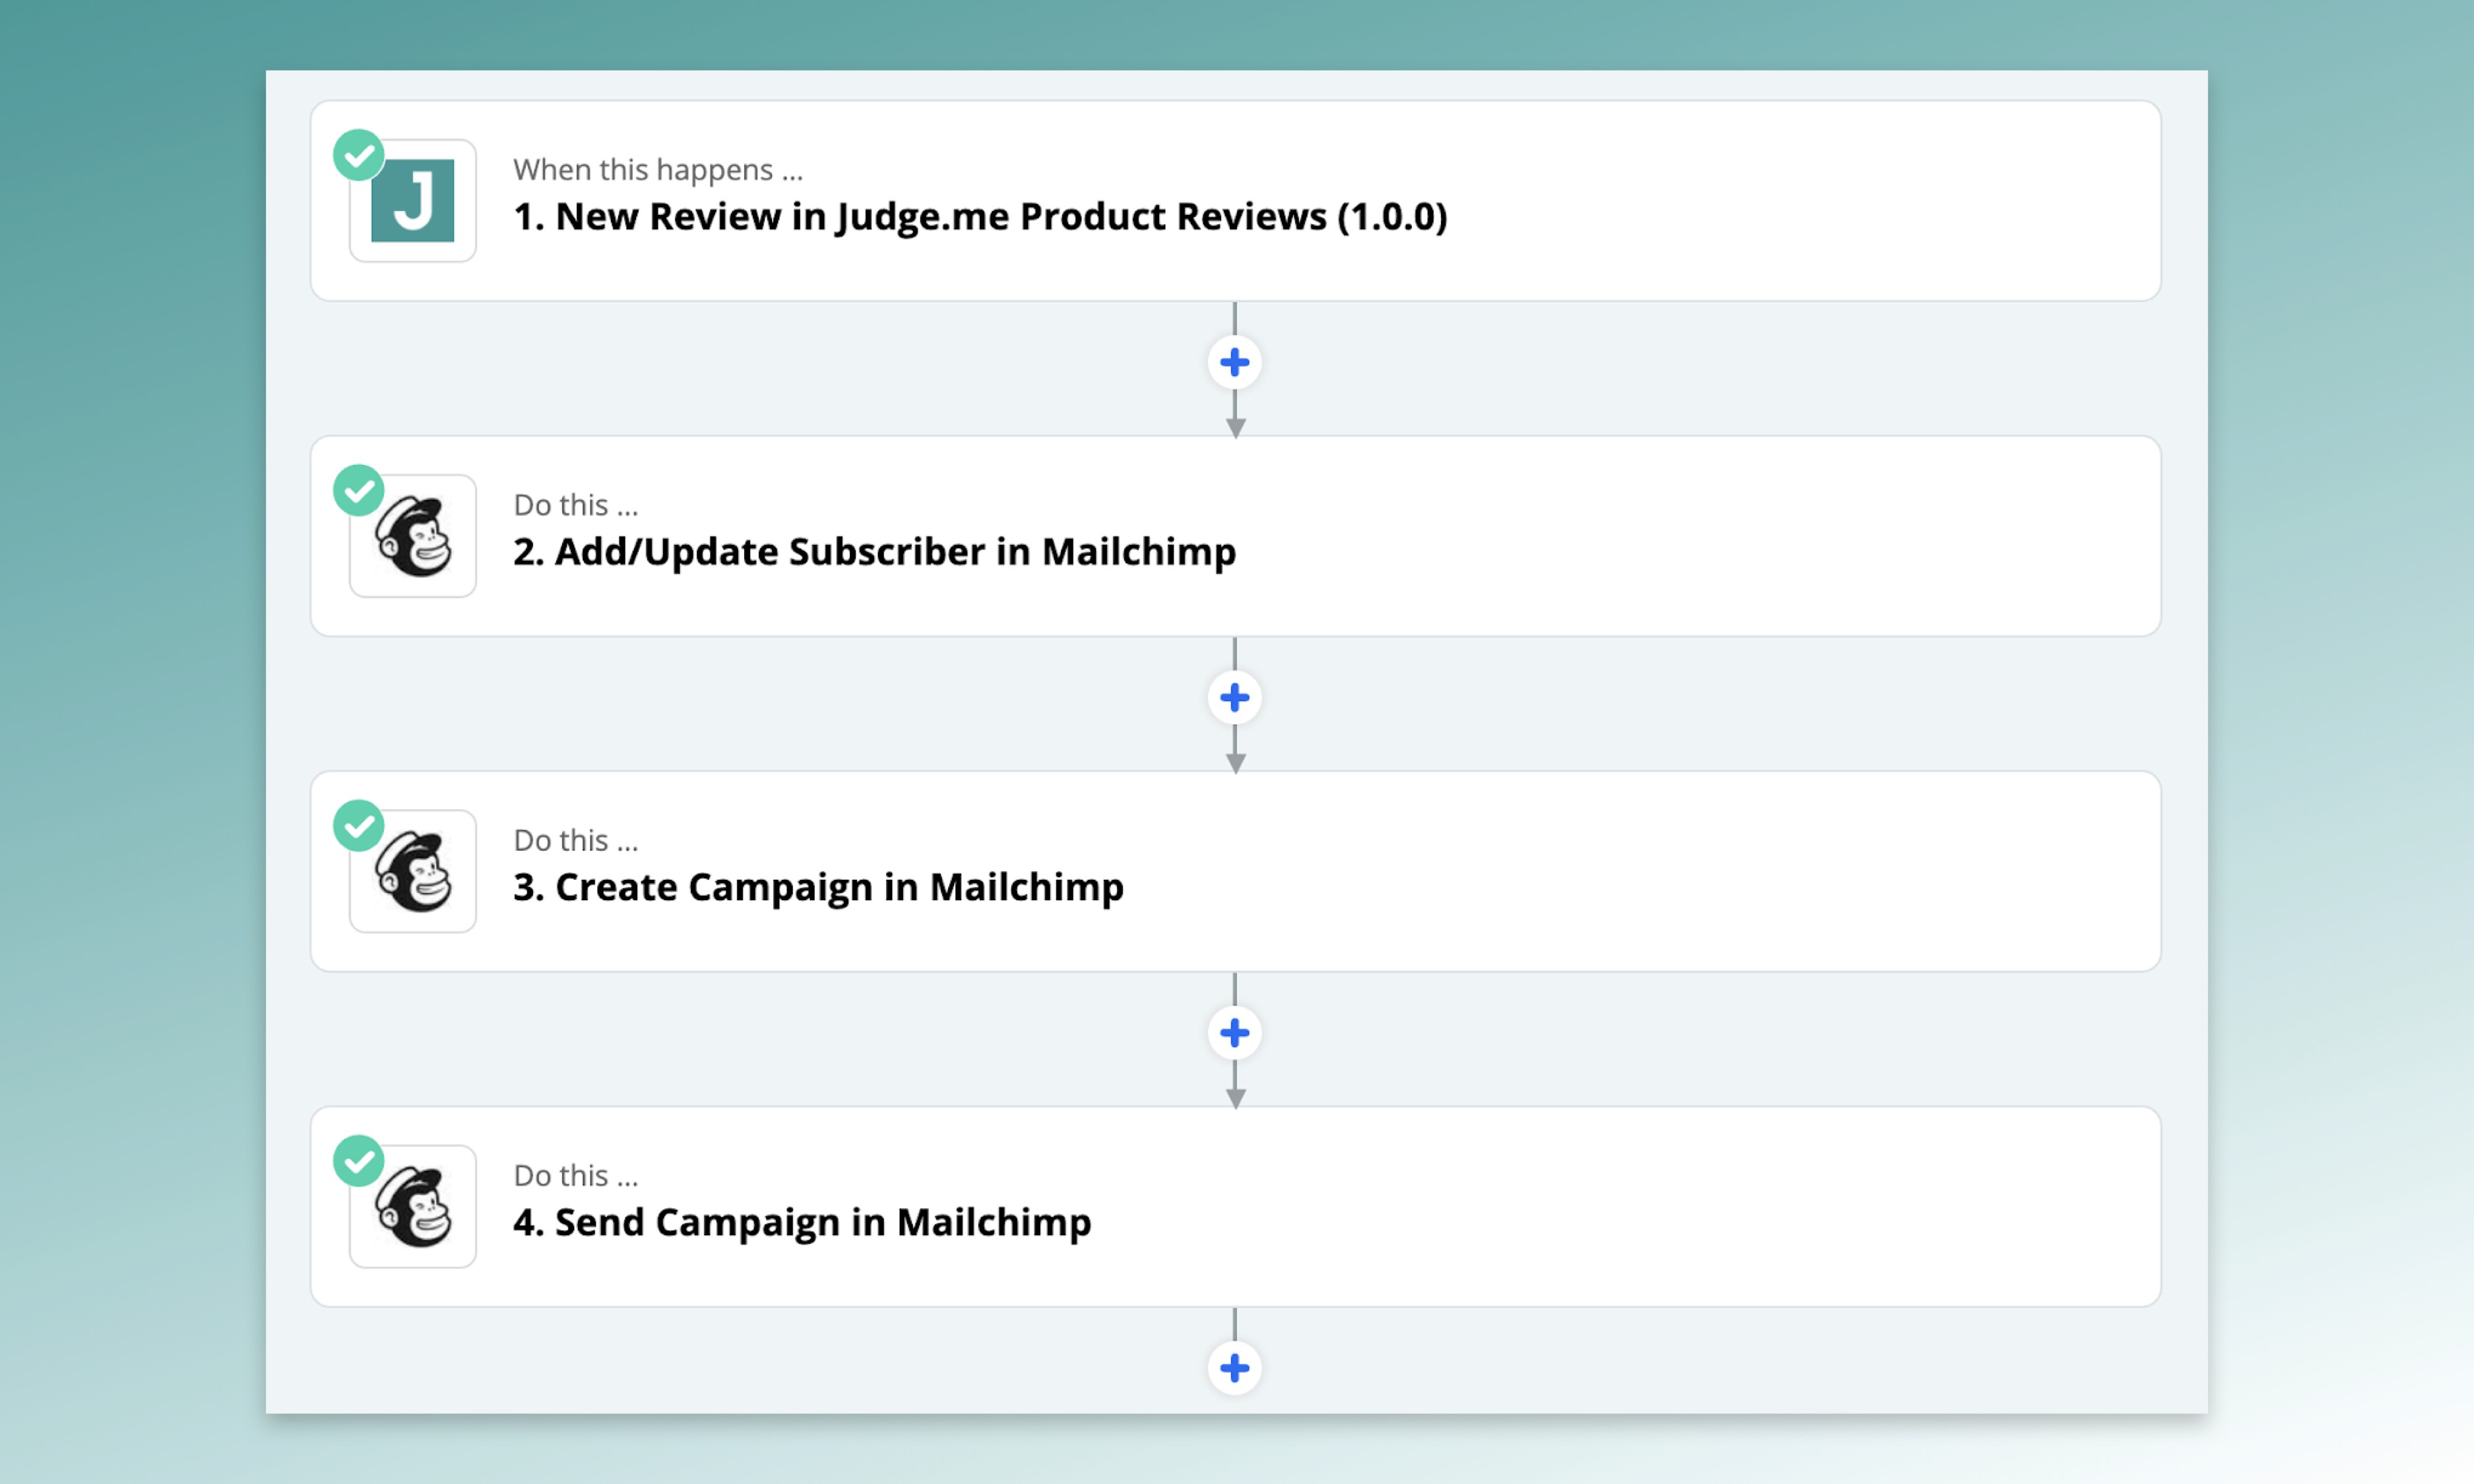The height and width of the screenshot is (1484, 2474).
Task: Click the Mailchimp icon for Add/Update Subscriber
Action: 412,537
